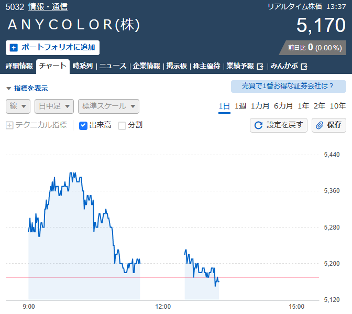The height and width of the screenshot is (314, 352).
Task: Click the morning peak on the price line
Action: [72, 173]
